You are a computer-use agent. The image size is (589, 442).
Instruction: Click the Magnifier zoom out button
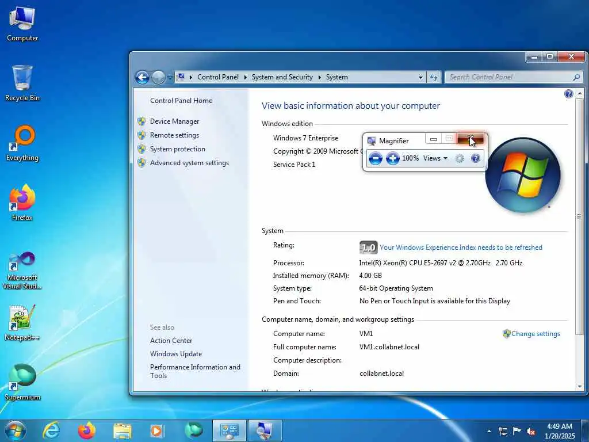(375, 158)
